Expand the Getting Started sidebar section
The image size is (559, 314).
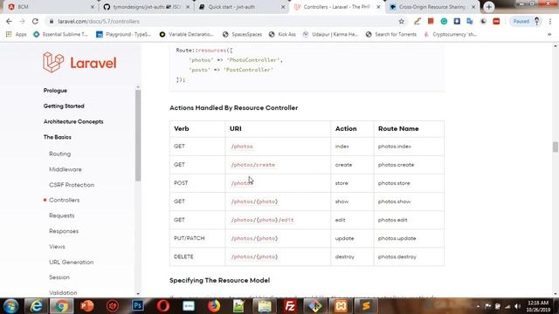[64, 106]
